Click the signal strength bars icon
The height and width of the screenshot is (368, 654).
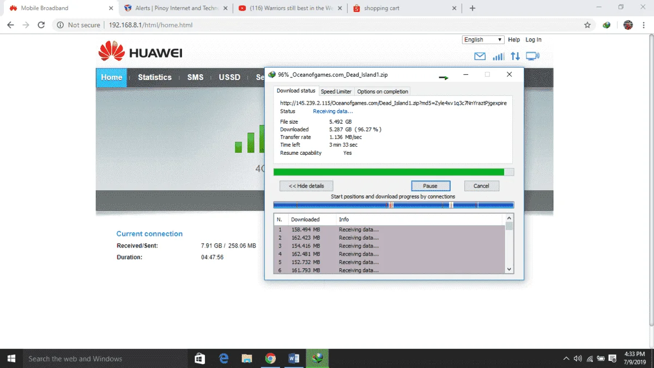498,56
